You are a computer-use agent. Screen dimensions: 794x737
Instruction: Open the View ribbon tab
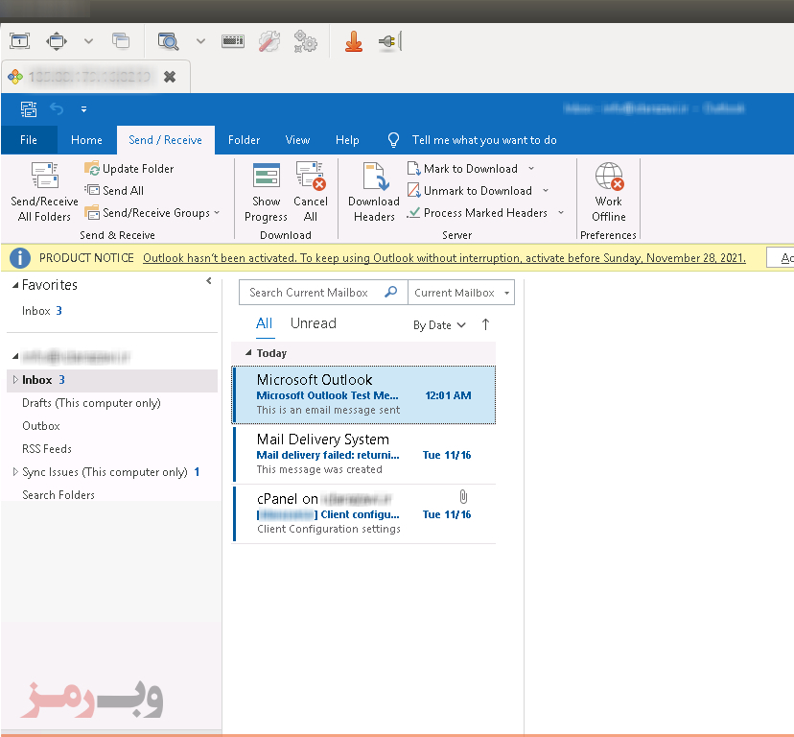click(297, 140)
